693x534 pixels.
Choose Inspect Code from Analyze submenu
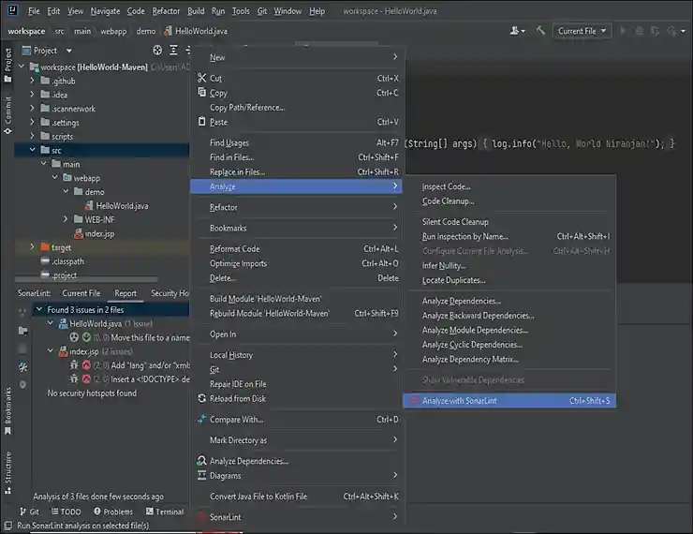click(x=446, y=186)
